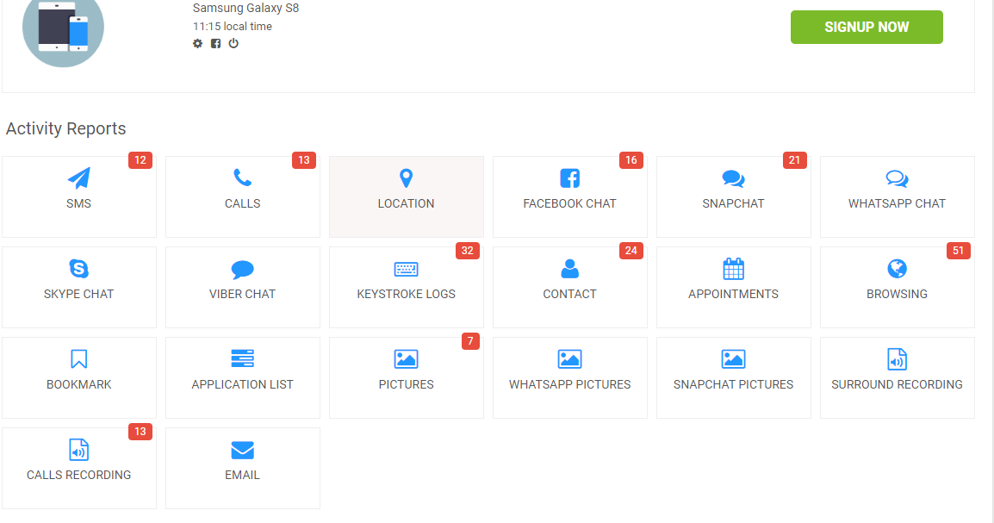Click the power icon under local time

click(233, 43)
